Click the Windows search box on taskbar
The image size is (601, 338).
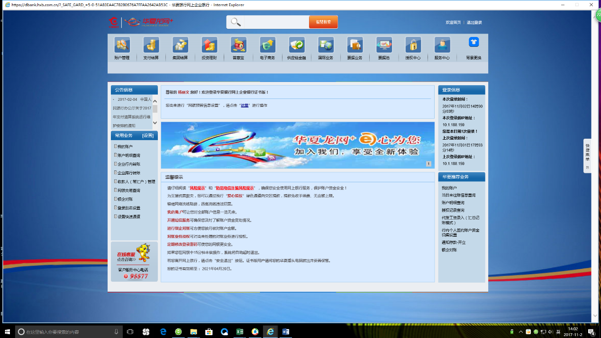click(x=69, y=332)
